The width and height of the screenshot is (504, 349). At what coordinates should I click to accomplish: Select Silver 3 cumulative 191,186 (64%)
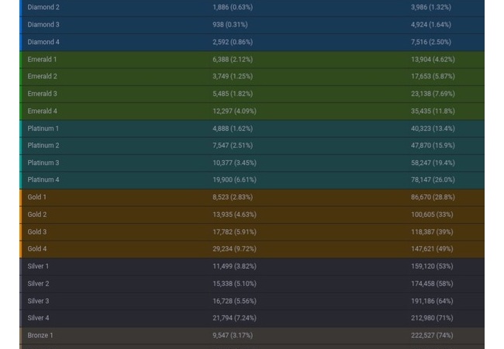click(432, 301)
